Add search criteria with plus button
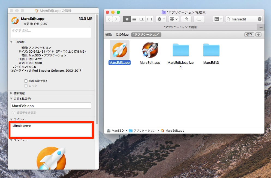The image size is (271, 178). [x=258, y=35]
